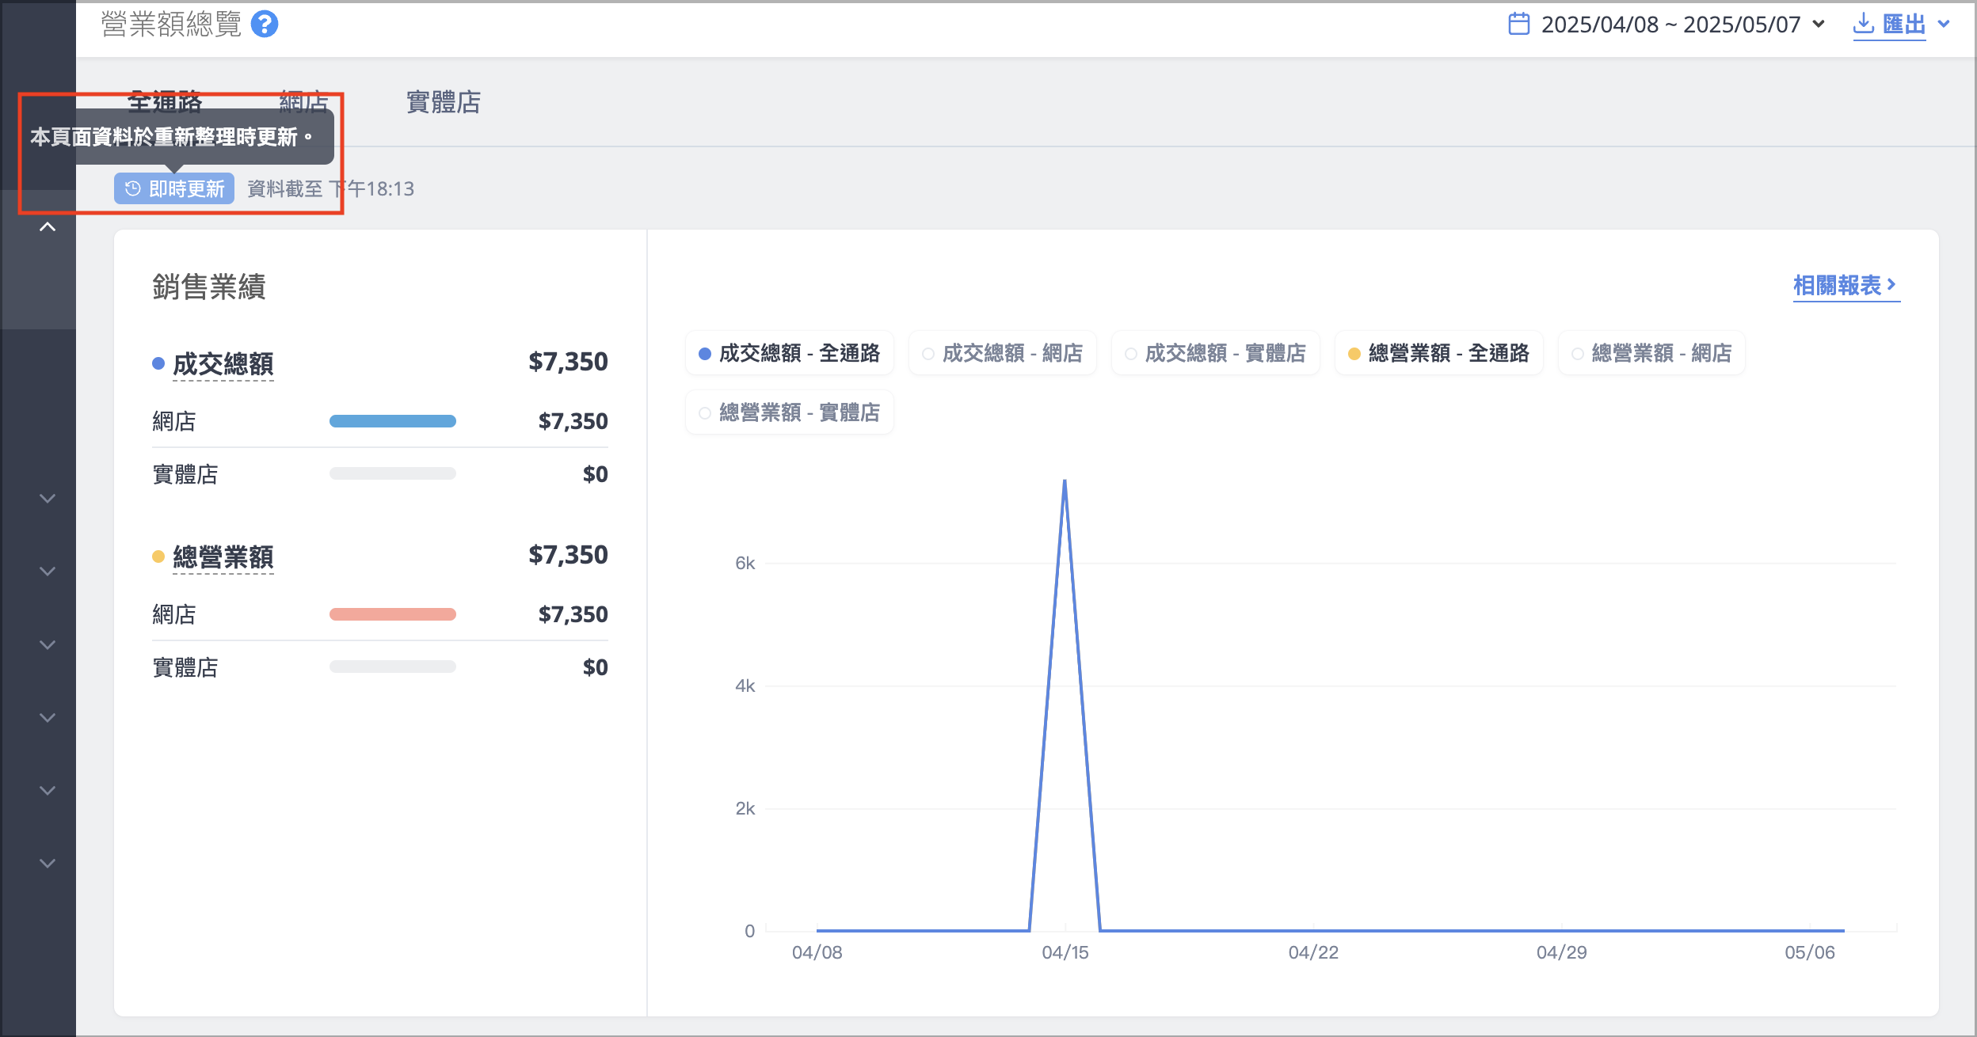
Task: Click the 6k y-axis label
Action: (745, 563)
